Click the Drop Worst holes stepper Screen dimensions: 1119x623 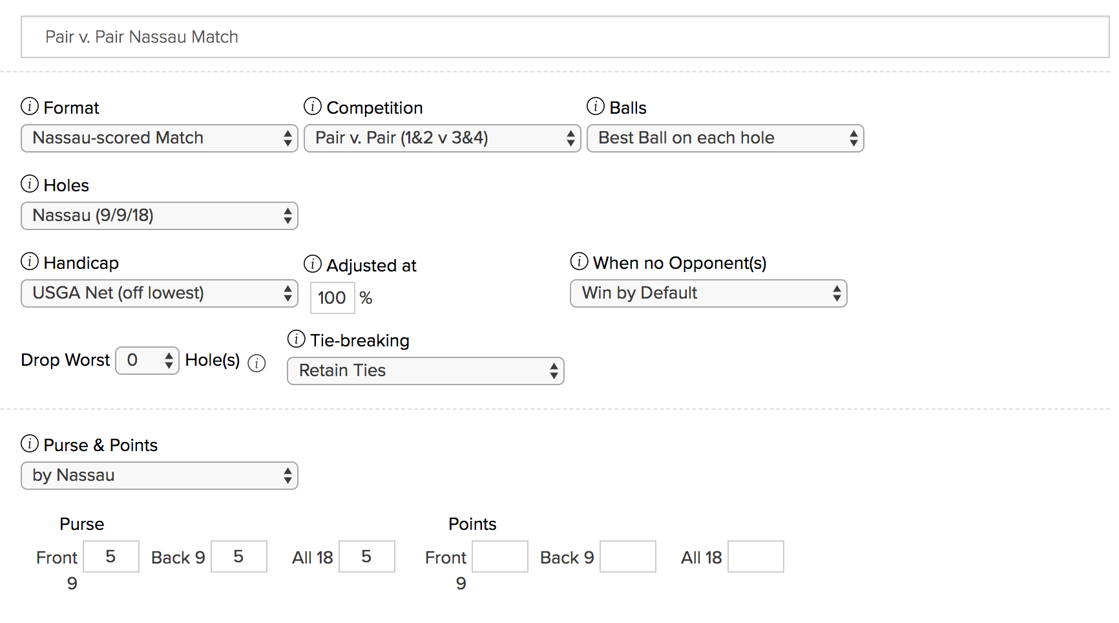(147, 361)
